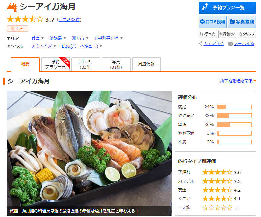The image size is (261, 217).
Task: Click the 予約プラン一覧 blue button
Action: [x=227, y=8]
